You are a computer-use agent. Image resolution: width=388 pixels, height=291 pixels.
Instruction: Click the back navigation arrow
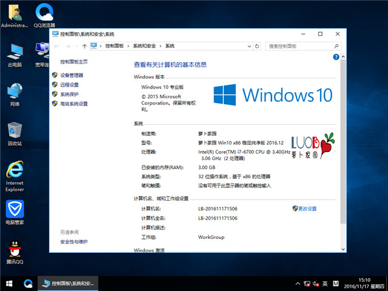pos(56,46)
